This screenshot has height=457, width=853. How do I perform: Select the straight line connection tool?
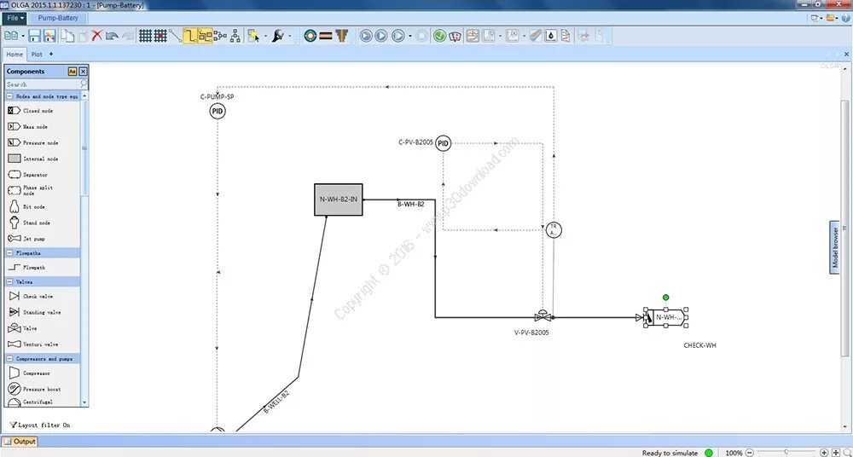175,36
